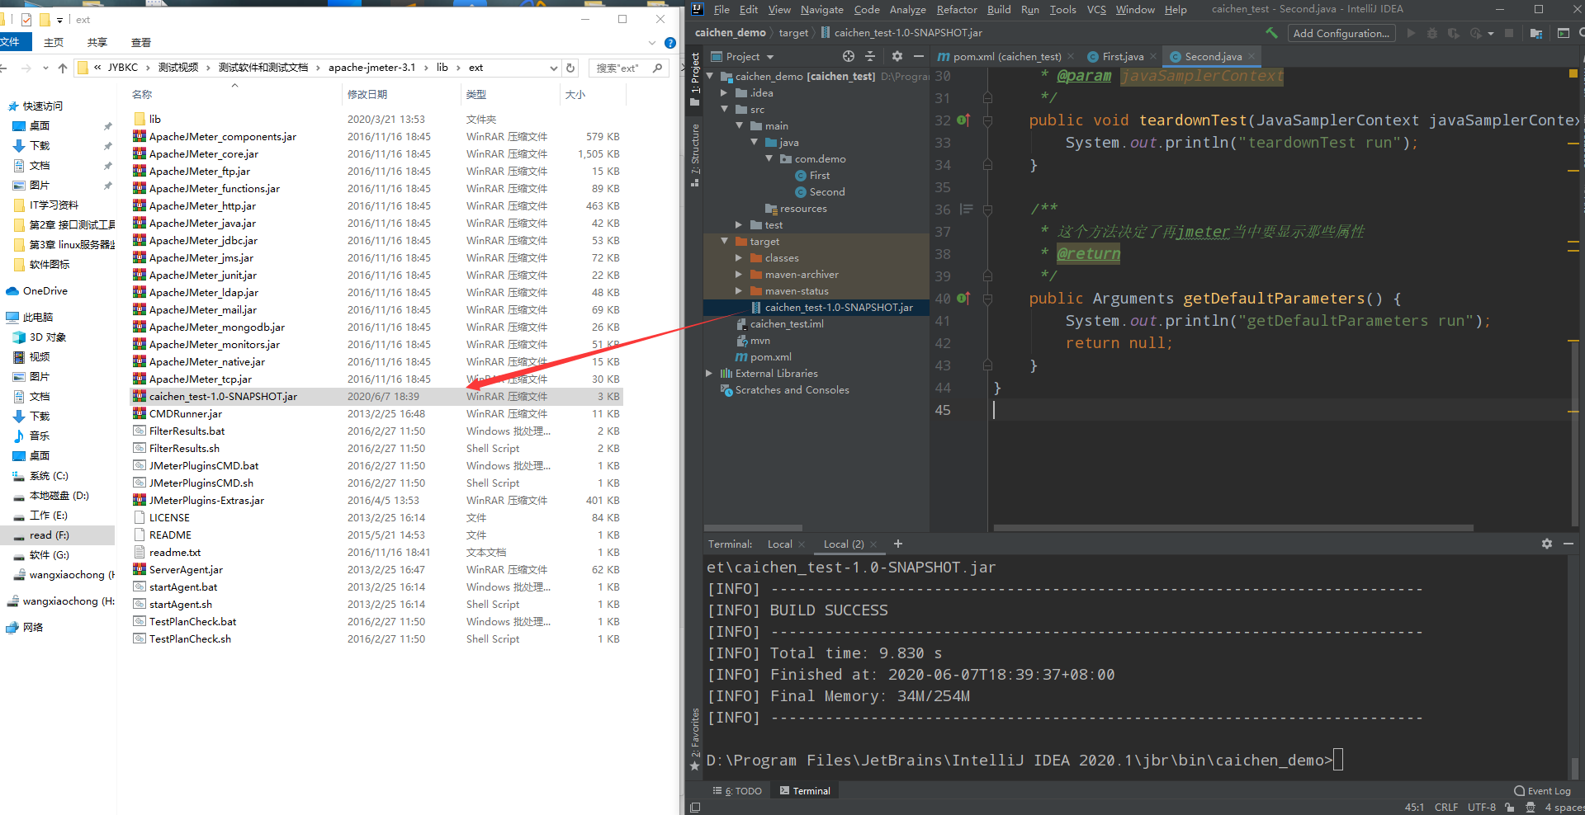Click the Explorer up-directory arrow

pyautogui.click(x=63, y=68)
